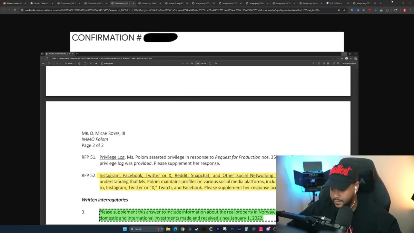Activate the Erase annotation tool
The height and width of the screenshot is (233, 414).
click(x=79, y=64)
